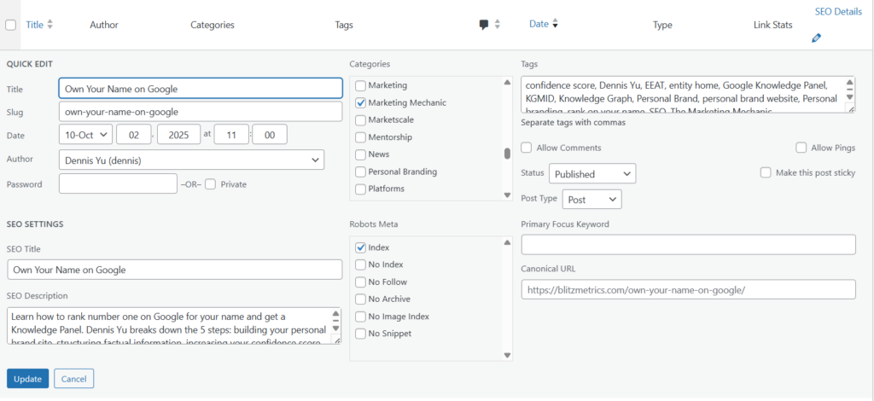Click the Primary Focus Keyword field
Viewport: 874px width, 401px height.
coord(688,245)
